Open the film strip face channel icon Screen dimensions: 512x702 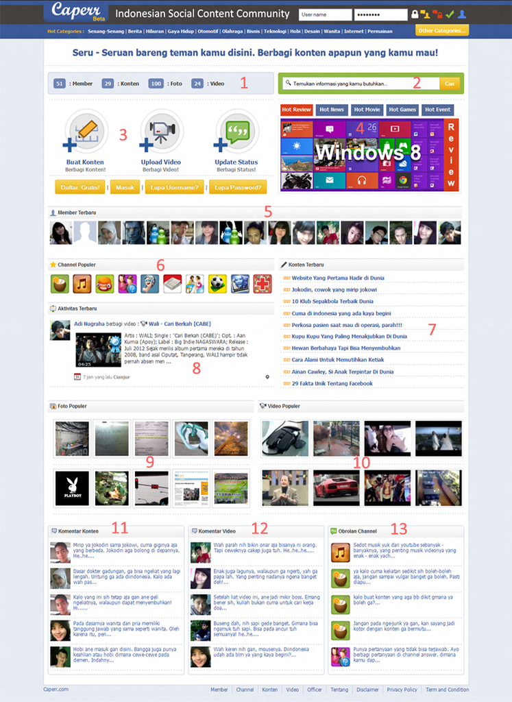(x=240, y=284)
